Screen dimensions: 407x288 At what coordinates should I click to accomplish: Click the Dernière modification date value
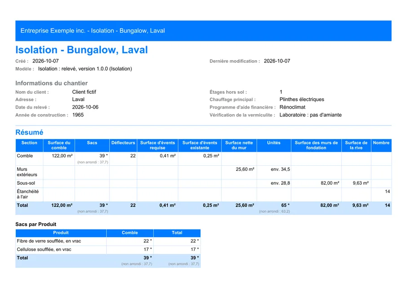click(277, 61)
